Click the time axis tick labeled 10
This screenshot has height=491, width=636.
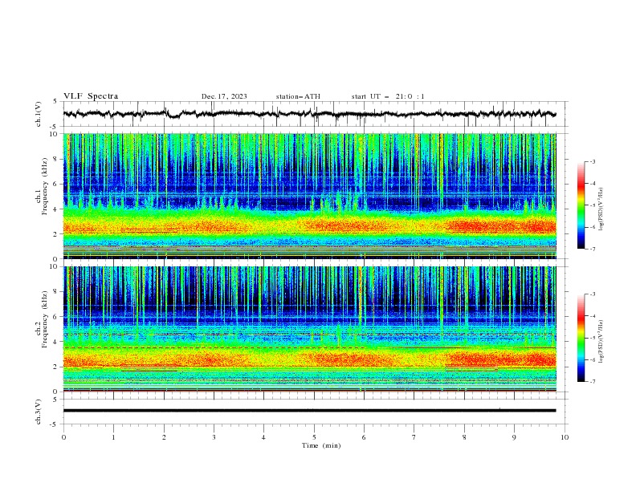click(x=565, y=437)
